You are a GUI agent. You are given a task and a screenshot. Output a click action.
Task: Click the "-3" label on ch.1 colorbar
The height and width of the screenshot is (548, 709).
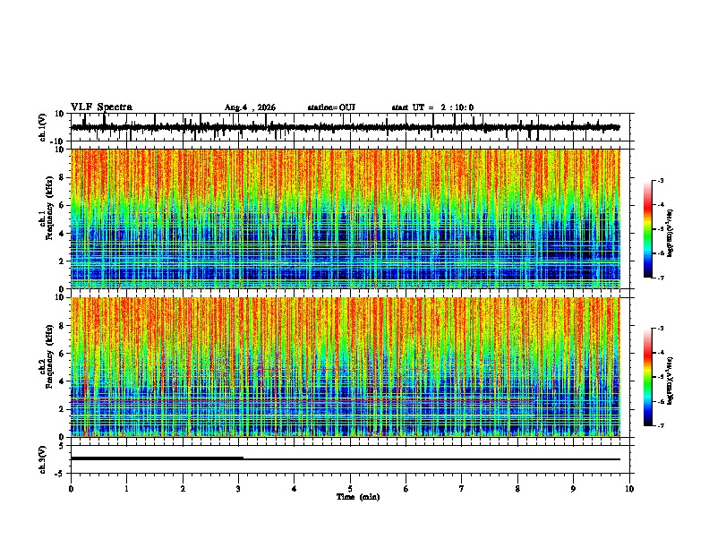click(660, 181)
